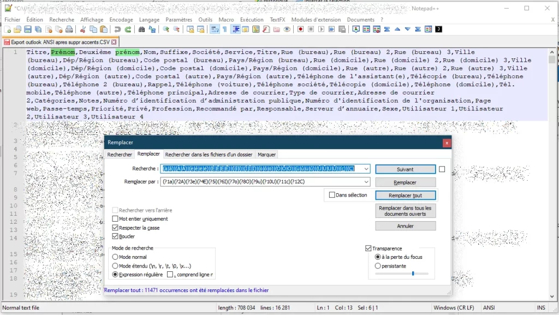559x315 pixels.
Task: Start macro recording with the red dot
Action: tap(301, 29)
